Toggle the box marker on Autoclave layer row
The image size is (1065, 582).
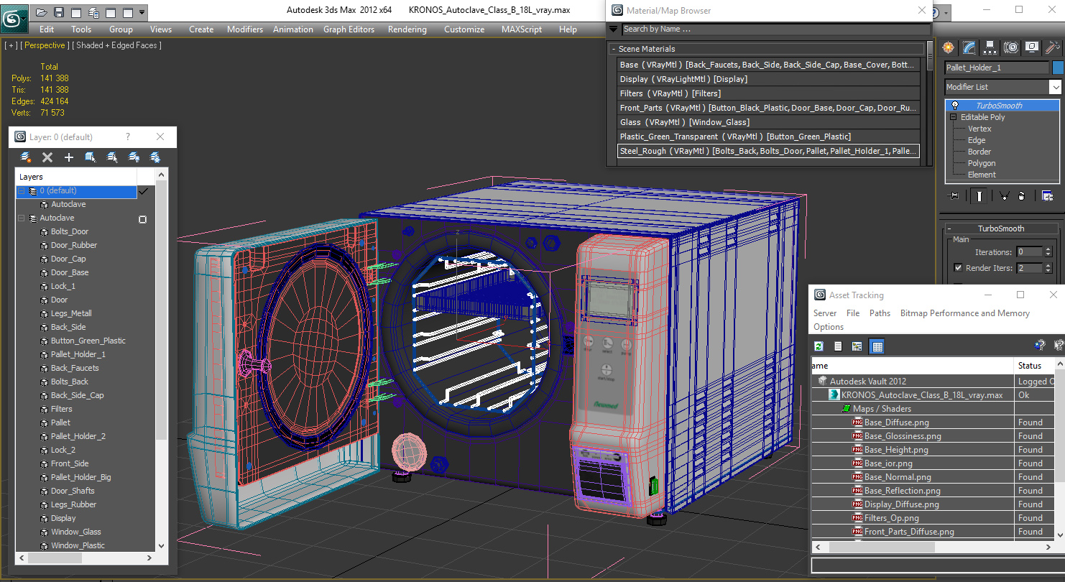tap(142, 219)
